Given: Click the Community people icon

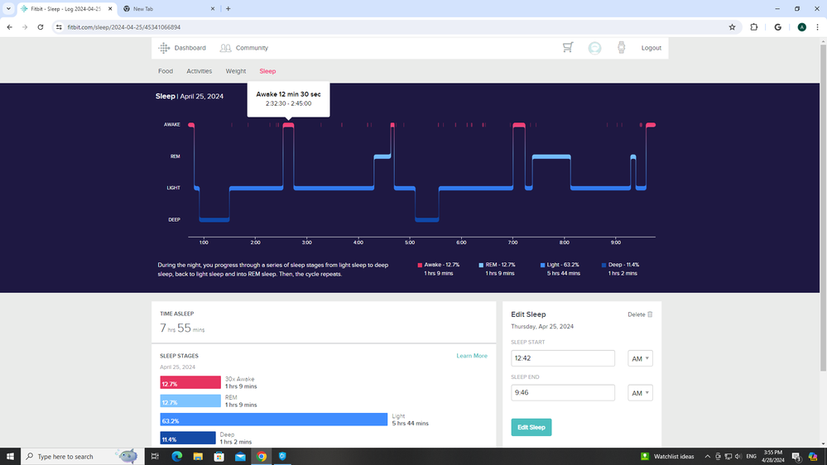Looking at the screenshot, I should click(225, 48).
